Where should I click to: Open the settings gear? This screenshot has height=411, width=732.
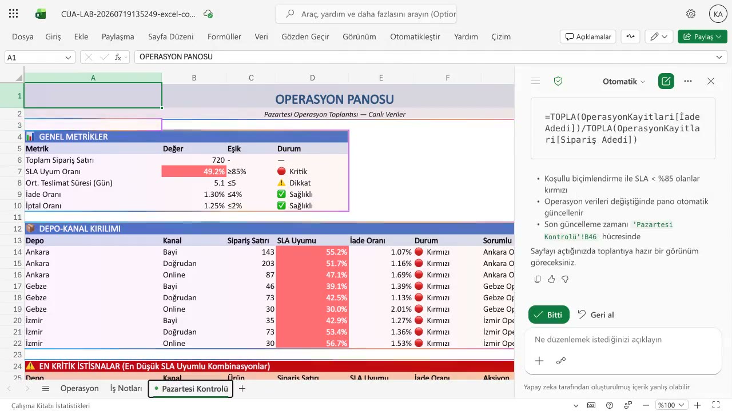pyautogui.click(x=691, y=14)
